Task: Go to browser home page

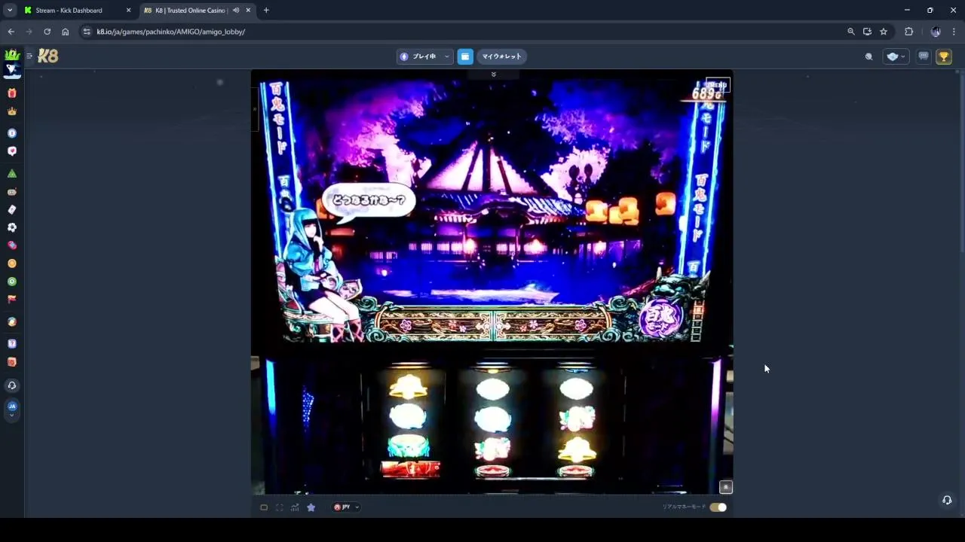Action: point(65,32)
